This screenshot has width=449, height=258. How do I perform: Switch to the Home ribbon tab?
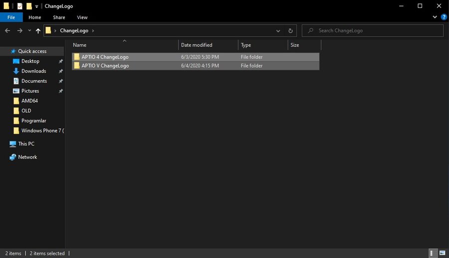34,17
